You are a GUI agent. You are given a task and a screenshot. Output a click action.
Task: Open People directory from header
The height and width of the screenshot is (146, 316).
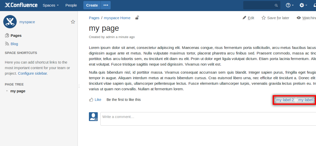pyautogui.click(x=71, y=5)
